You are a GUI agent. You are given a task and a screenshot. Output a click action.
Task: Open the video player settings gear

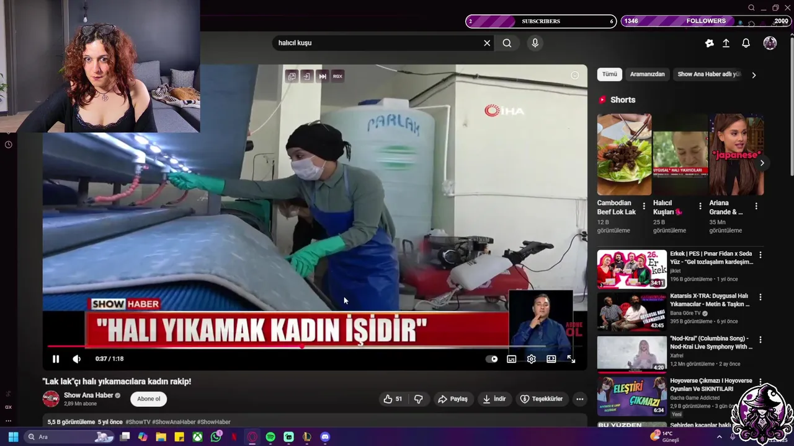[531, 359]
